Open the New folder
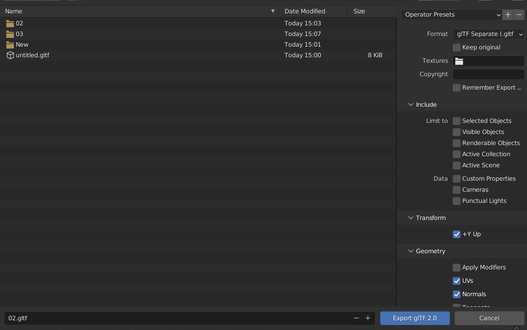 pos(21,44)
